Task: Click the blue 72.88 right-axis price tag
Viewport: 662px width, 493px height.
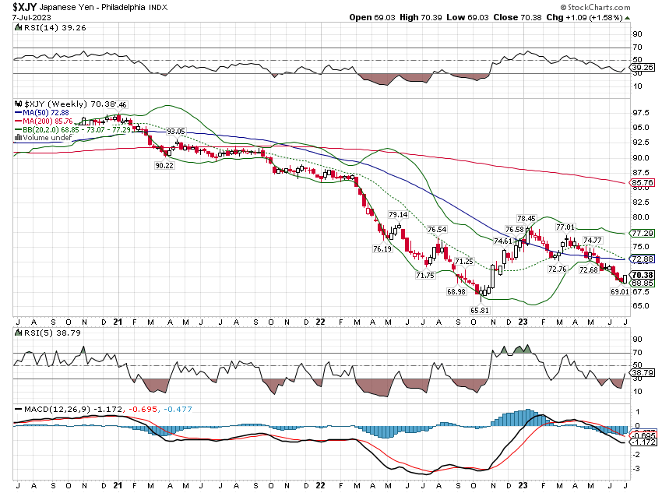Action: pos(643,259)
